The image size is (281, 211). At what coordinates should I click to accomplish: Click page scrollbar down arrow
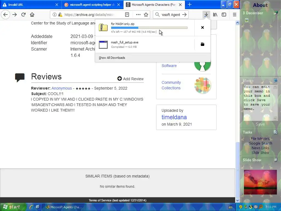(x=237, y=200)
